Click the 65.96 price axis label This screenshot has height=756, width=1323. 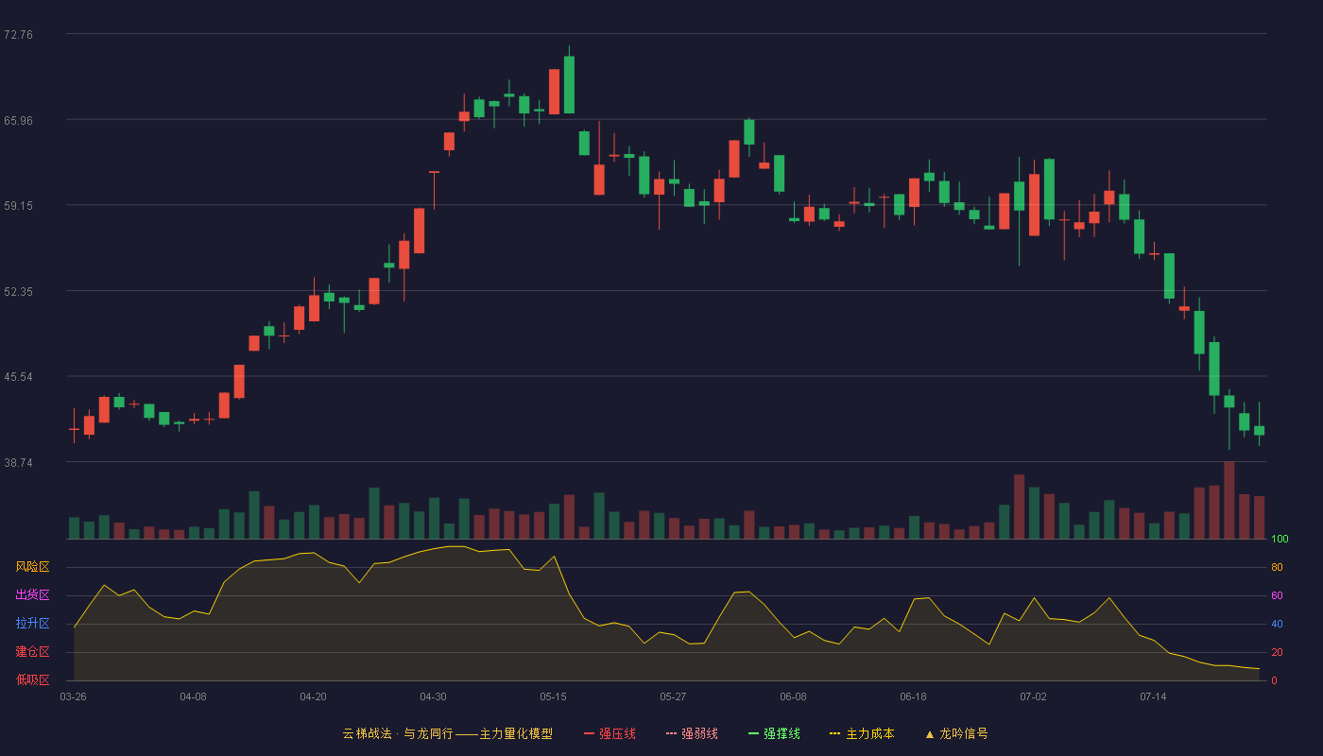18,120
